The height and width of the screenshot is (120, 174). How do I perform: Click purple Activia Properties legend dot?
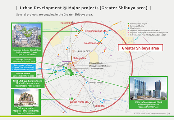click(128, 30)
